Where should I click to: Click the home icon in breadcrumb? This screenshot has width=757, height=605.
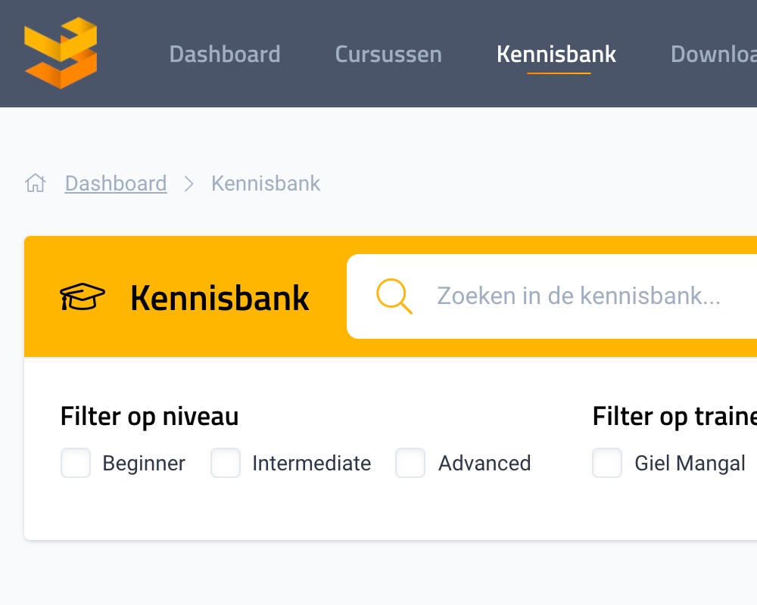point(36,183)
